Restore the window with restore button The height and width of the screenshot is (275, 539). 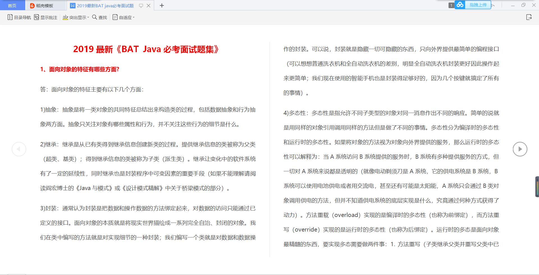(523, 5)
